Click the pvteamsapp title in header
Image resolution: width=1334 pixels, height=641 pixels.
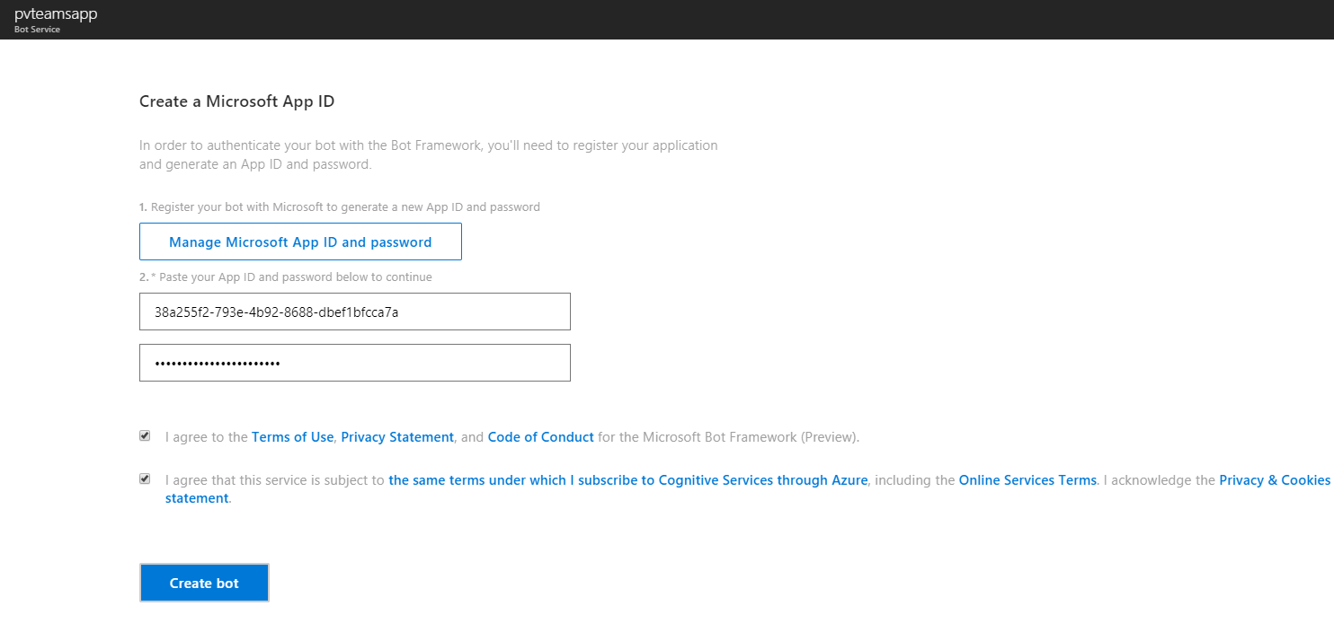(x=56, y=13)
